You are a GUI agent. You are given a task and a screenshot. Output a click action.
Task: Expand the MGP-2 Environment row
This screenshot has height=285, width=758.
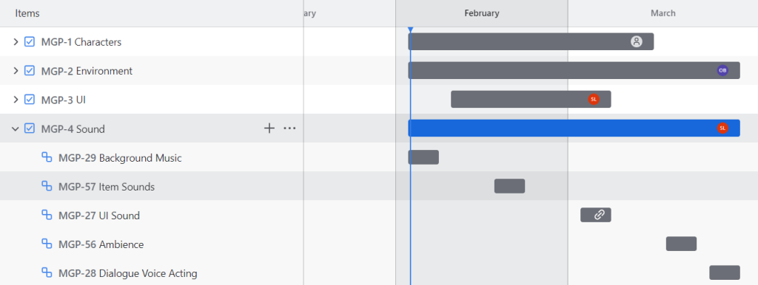coord(16,71)
